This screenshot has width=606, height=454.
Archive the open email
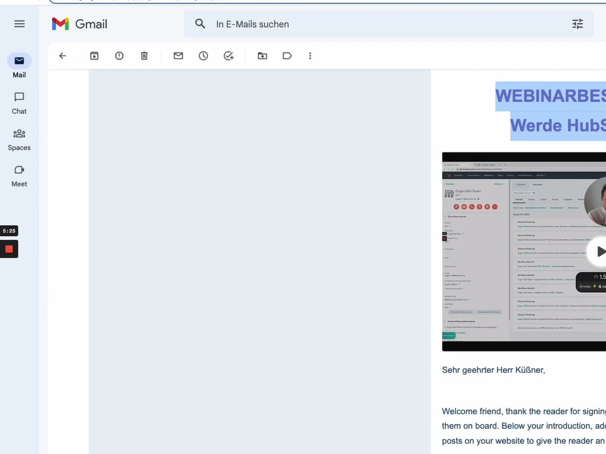click(x=94, y=56)
